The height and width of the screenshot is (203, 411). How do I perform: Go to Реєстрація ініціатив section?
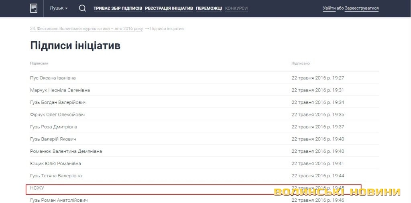(169, 8)
